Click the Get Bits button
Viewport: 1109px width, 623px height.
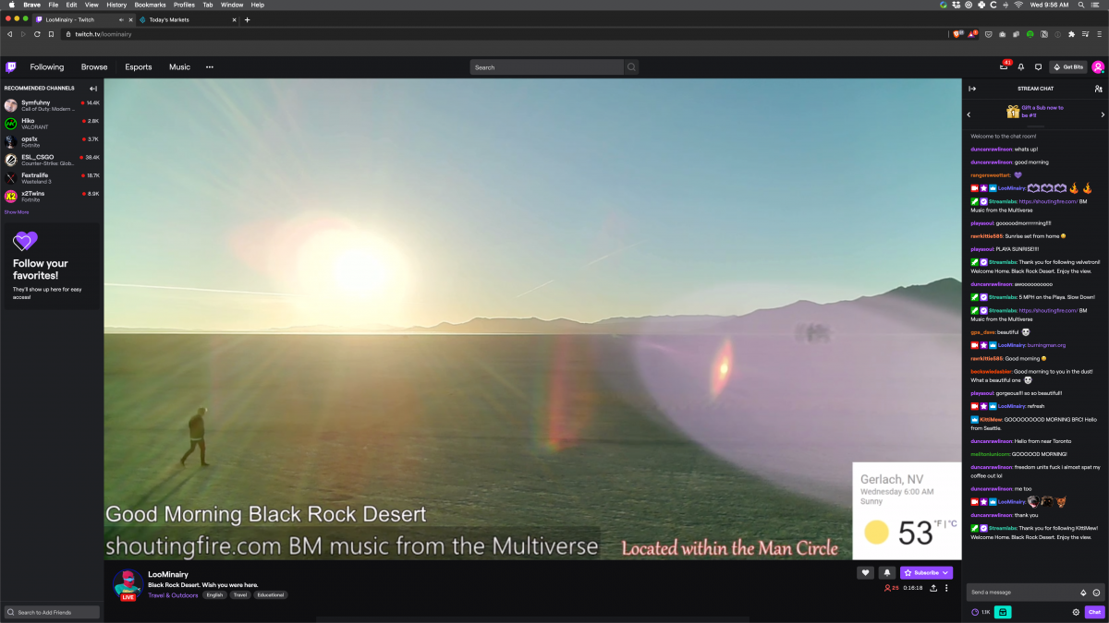[x=1068, y=66]
